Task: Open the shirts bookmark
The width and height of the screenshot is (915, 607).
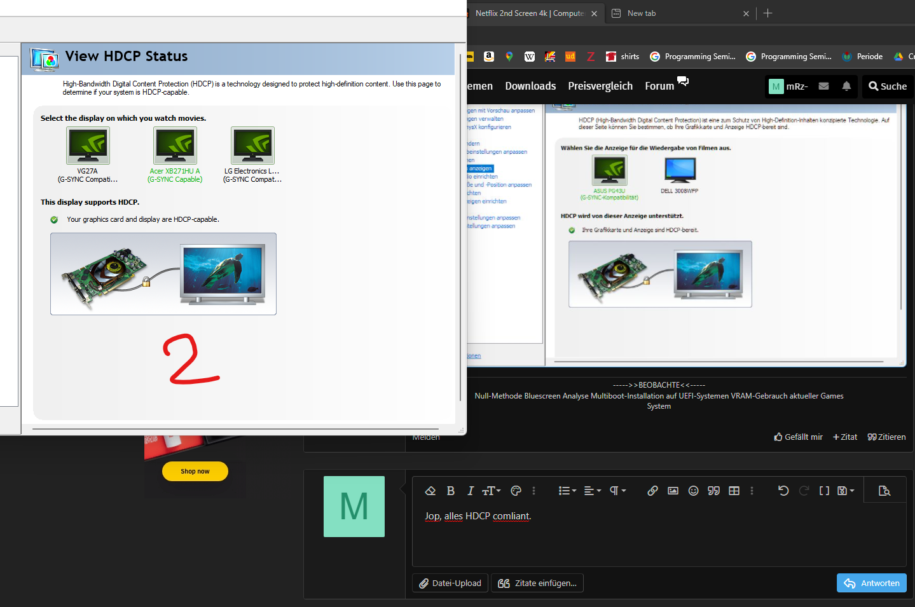Action: tap(623, 57)
